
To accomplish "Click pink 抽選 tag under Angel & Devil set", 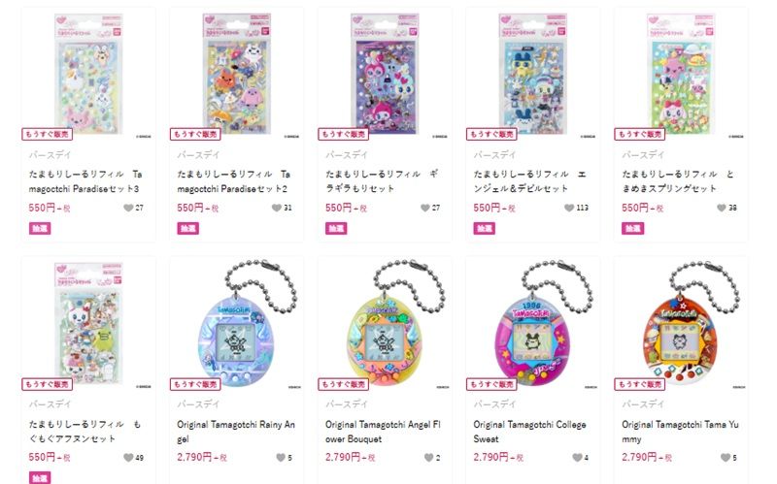I will tap(484, 228).
